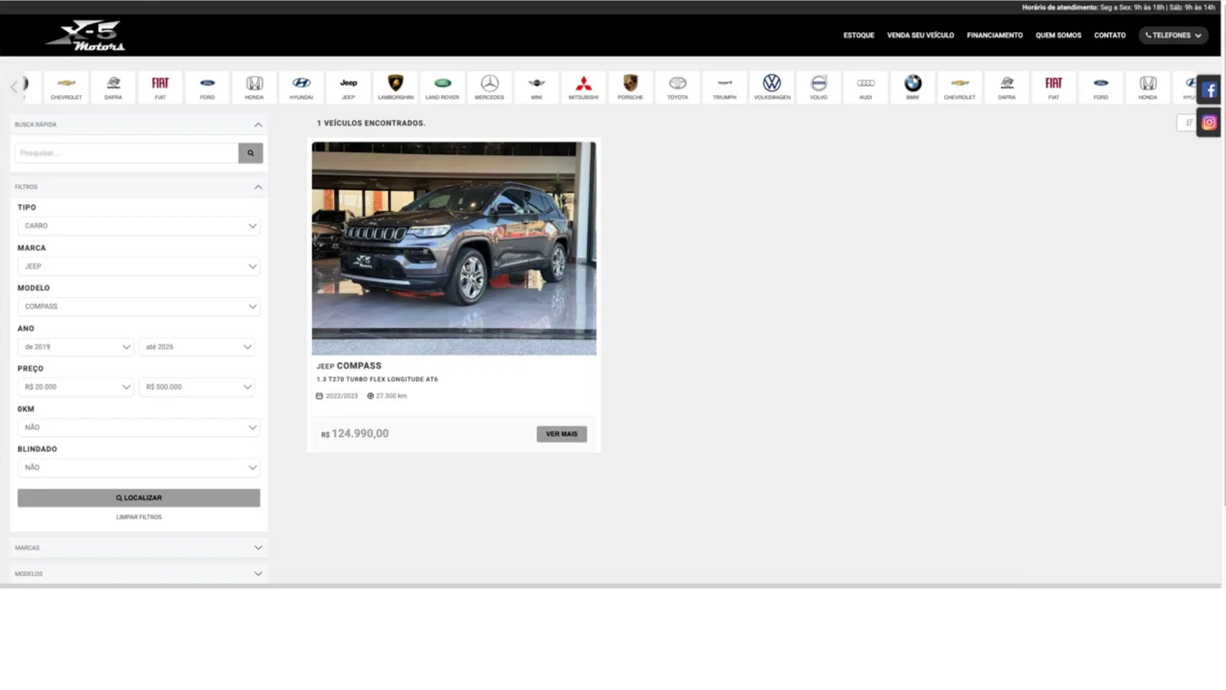1226x690 pixels.
Task: Choose the Lamborghini brand logo
Action: click(395, 88)
